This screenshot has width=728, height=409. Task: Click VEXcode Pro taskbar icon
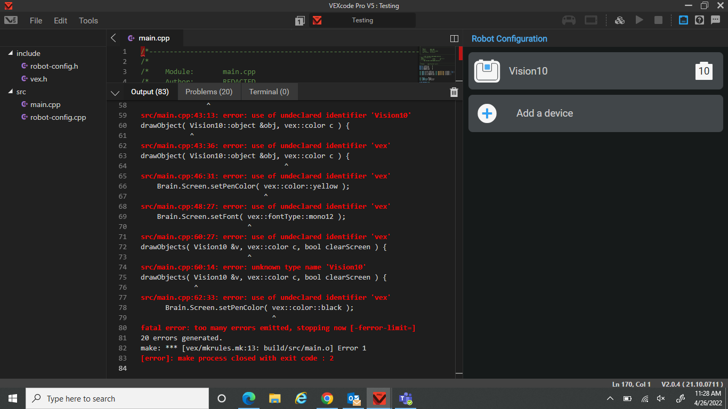(x=379, y=398)
